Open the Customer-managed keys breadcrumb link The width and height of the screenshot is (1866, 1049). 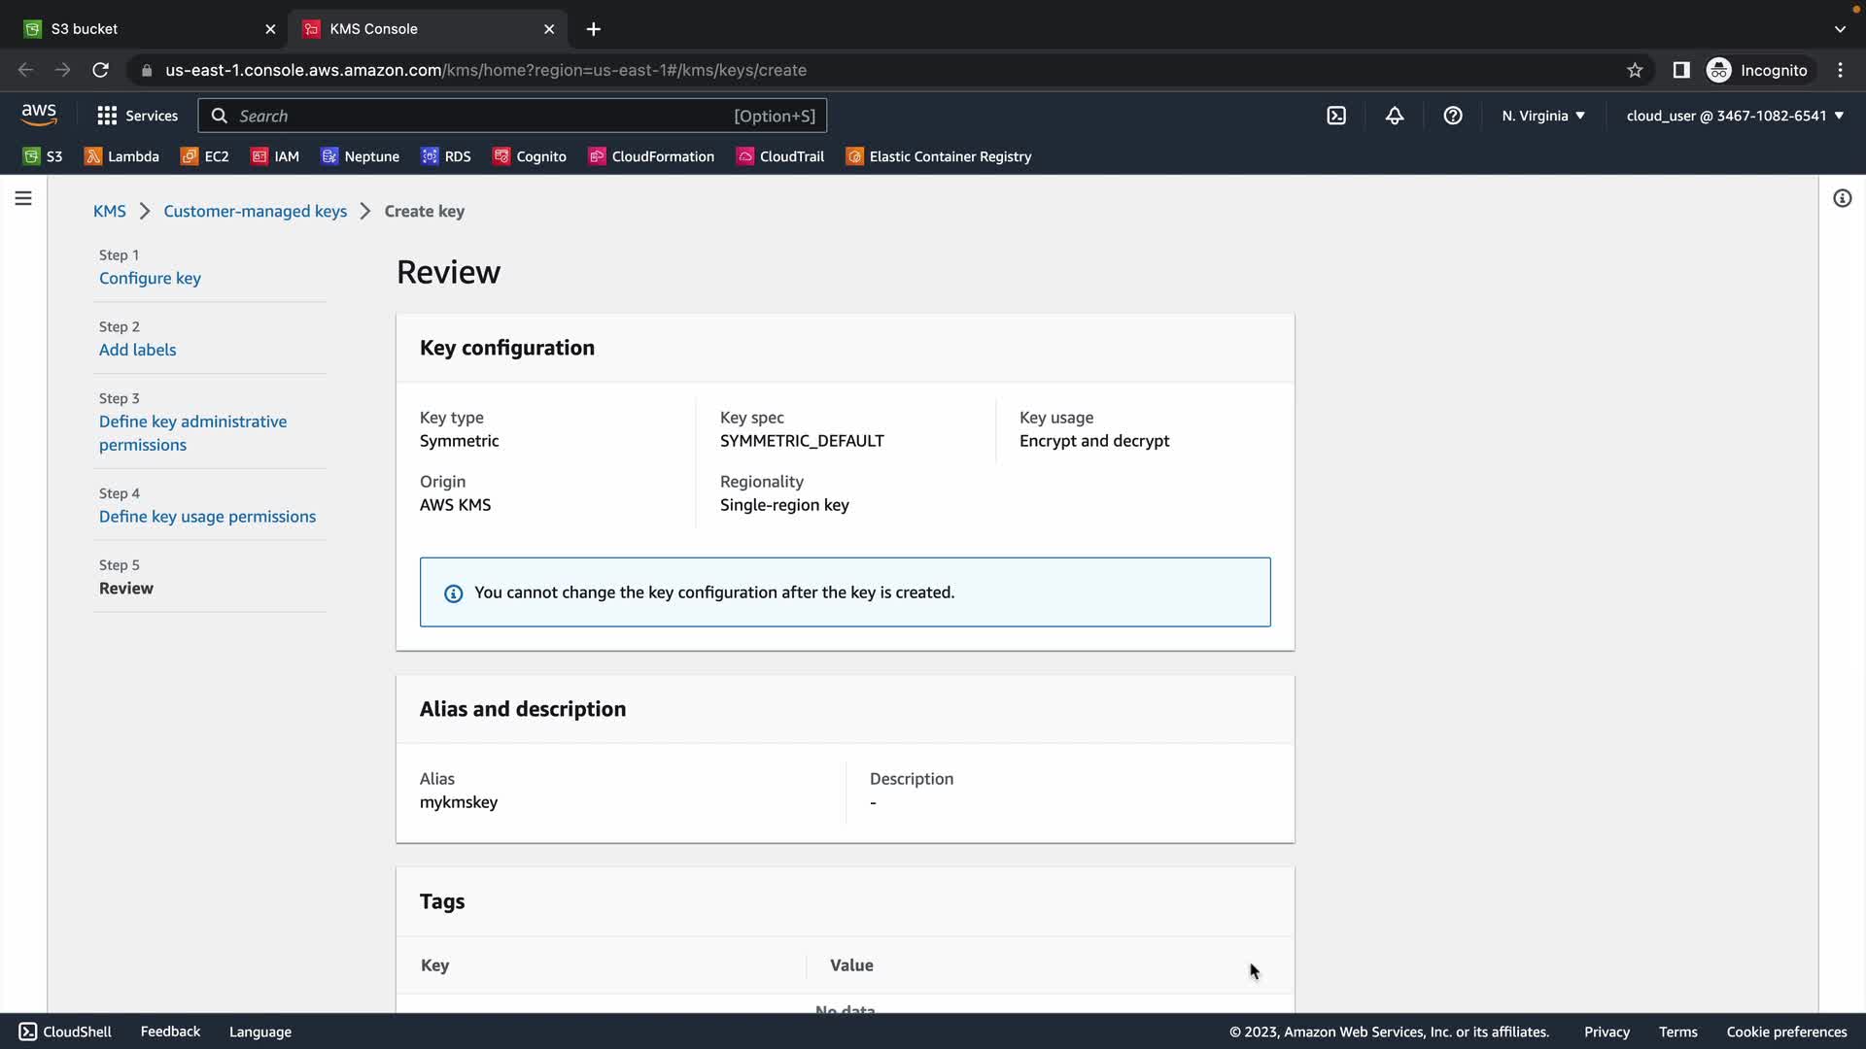[255, 211]
